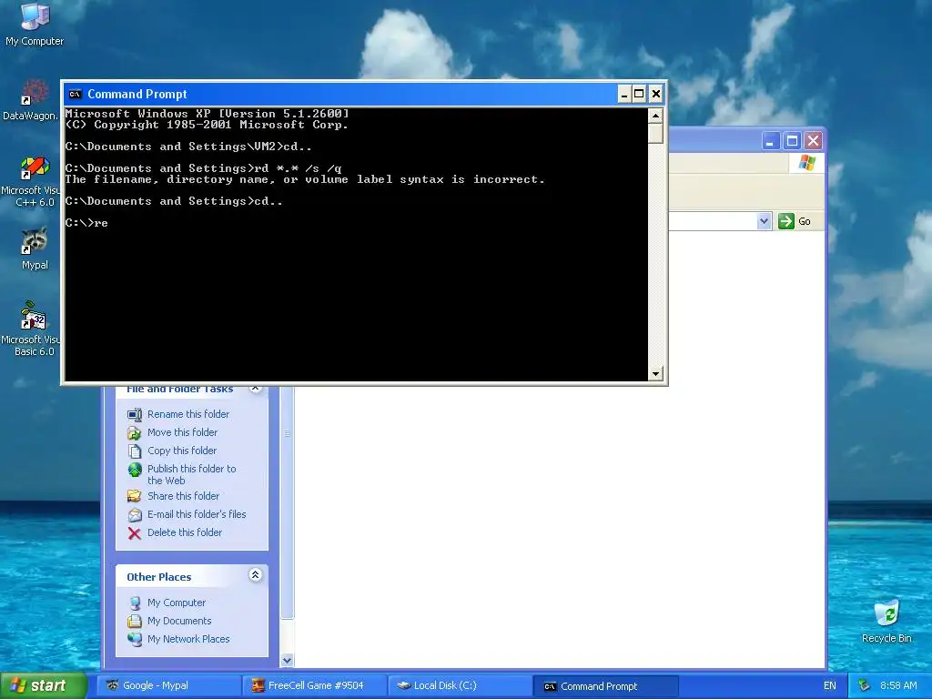Screen dimensions: 932x699
Task: Click the Command Prompt scroll up arrow
Action: pyautogui.click(x=655, y=116)
